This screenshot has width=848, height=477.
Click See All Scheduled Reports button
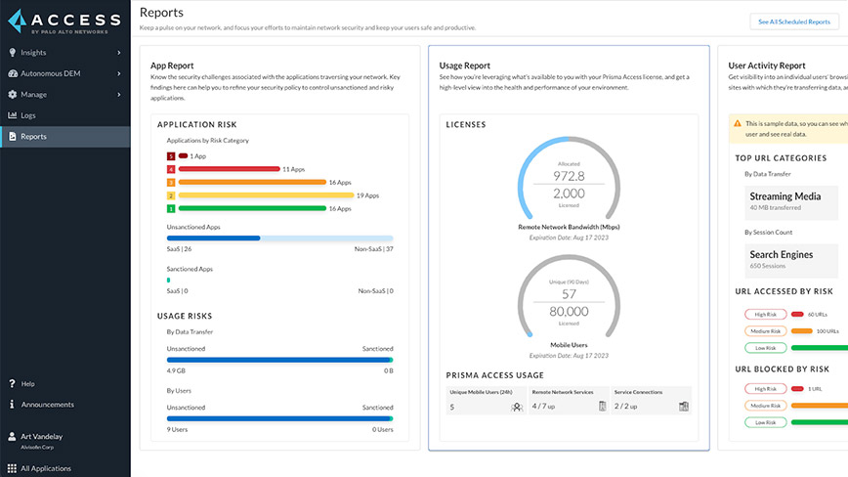point(793,21)
